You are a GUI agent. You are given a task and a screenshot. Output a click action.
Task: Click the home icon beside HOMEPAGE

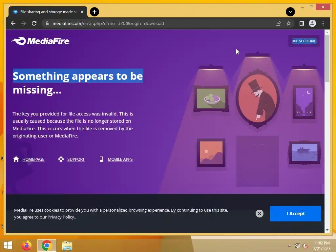[x=16, y=159]
